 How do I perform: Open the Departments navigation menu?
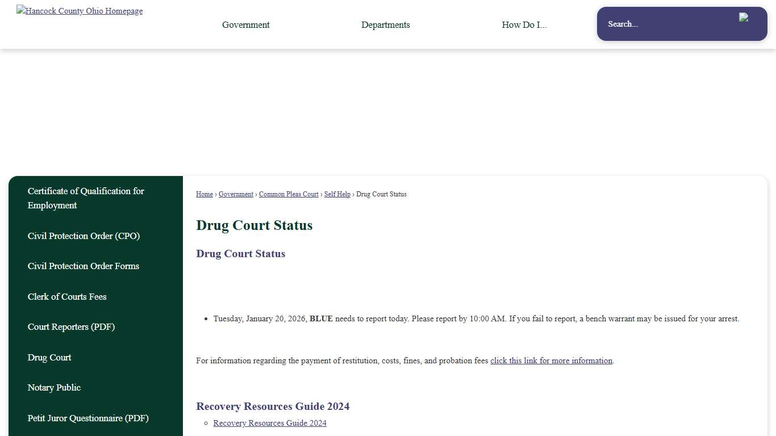(x=385, y=24)
